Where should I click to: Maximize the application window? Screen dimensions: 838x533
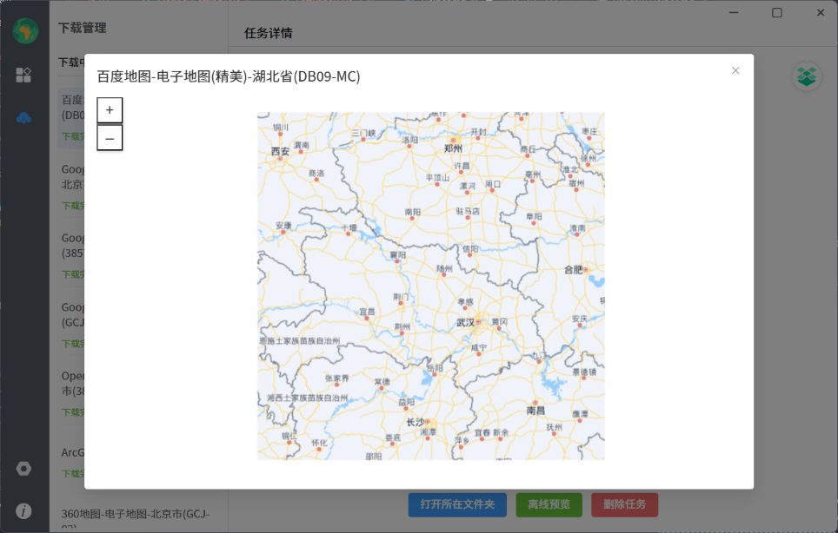(x=777, y=13)
